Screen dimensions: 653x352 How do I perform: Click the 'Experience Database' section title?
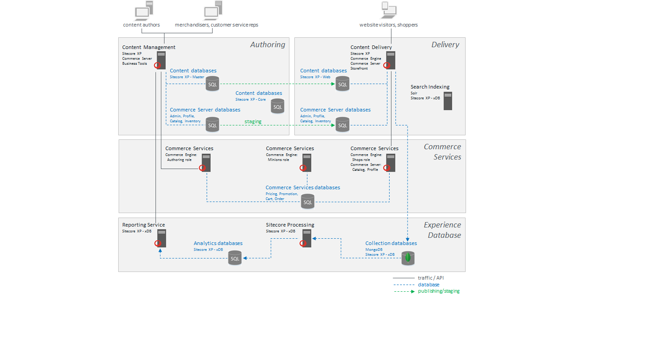point(443,230)
